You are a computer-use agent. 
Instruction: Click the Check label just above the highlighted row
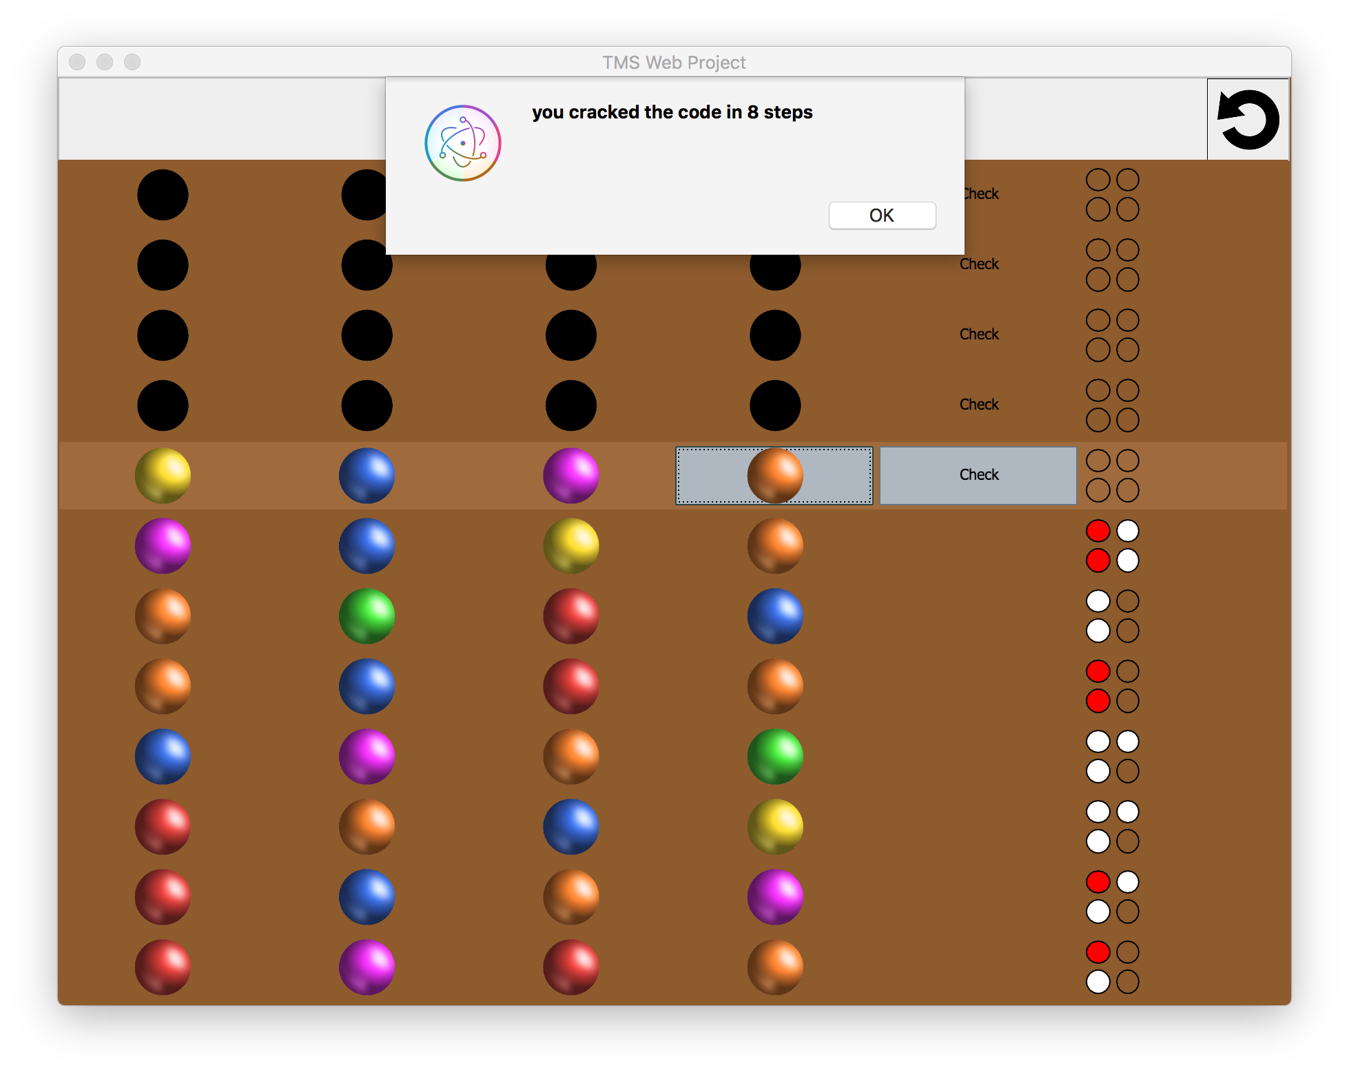tap(979, 404)
